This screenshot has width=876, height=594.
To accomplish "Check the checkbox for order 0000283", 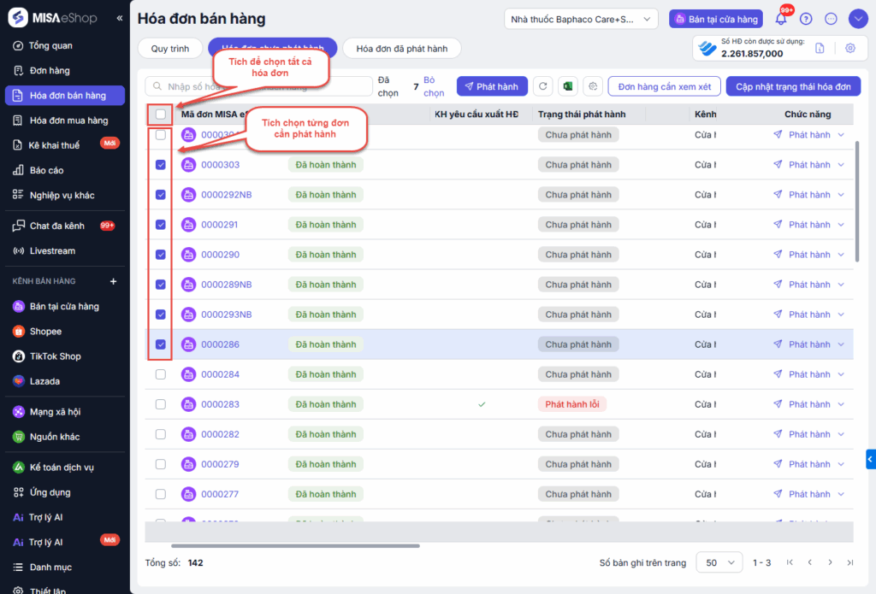I will [x=161, y=404].
